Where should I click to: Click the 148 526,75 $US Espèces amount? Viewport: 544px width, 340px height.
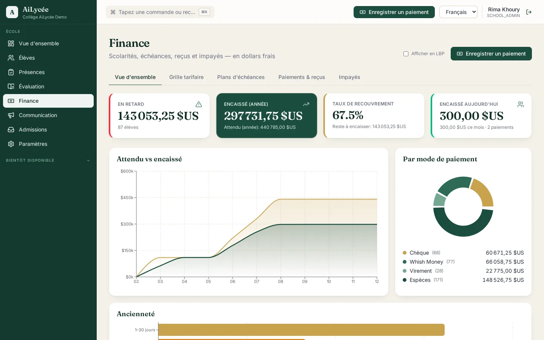pyautogui.click(x=503, y=280)
